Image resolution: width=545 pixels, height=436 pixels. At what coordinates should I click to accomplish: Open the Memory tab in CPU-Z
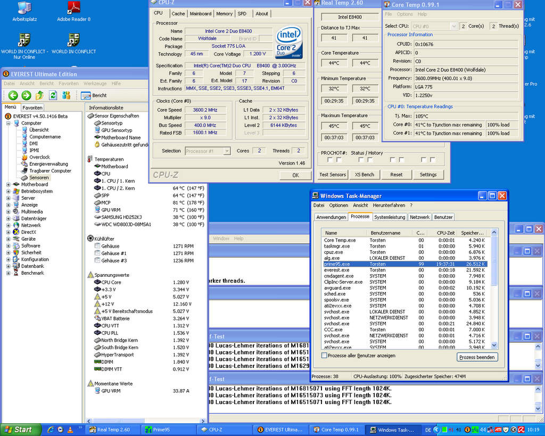pyautogui.click(x=224, y=14)
